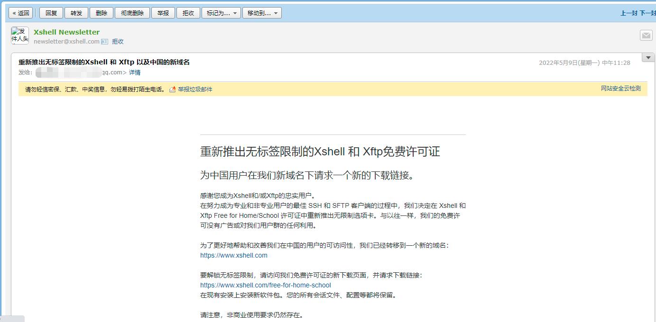Click the toolbar 拒收 button
This screenshot has width=656, height=322.
(x=188, y=13)
